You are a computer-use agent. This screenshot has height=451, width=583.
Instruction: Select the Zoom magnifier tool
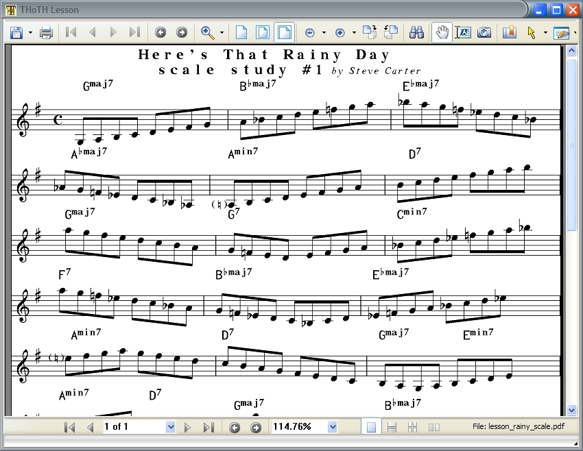pyautogui.click(x=207, y=33)
